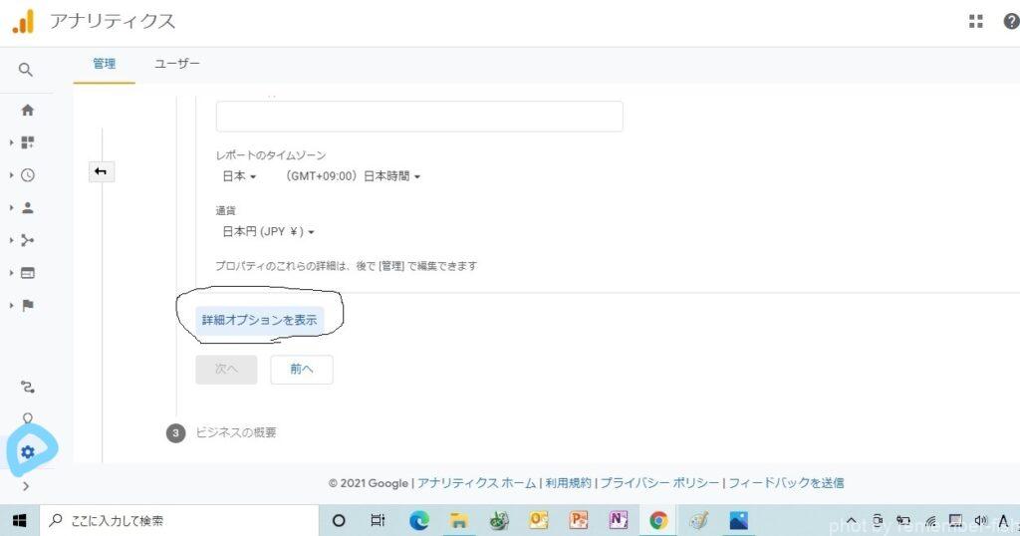Screen dimensions: 1020x536
Task: Open the Google apps grid icon
Action: coord(976,22)
